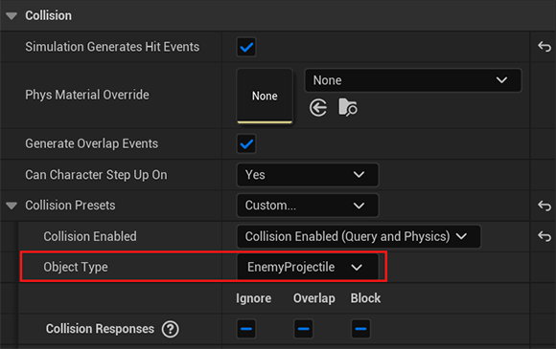The image size is (556, 349).
Task: Open Phys Material Override None dropdown
Action: [x=413, y=80]
